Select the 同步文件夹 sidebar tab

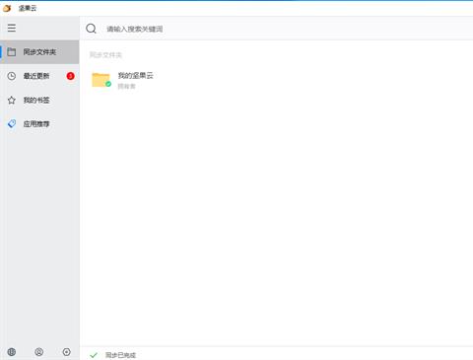(x=39, y=52)
